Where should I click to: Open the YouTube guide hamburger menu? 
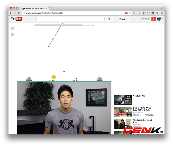pyautogui.click(x=13, y=29)
